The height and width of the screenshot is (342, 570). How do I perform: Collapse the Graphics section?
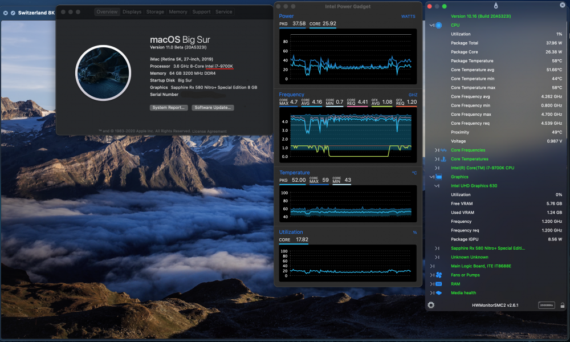coord(431,177)
